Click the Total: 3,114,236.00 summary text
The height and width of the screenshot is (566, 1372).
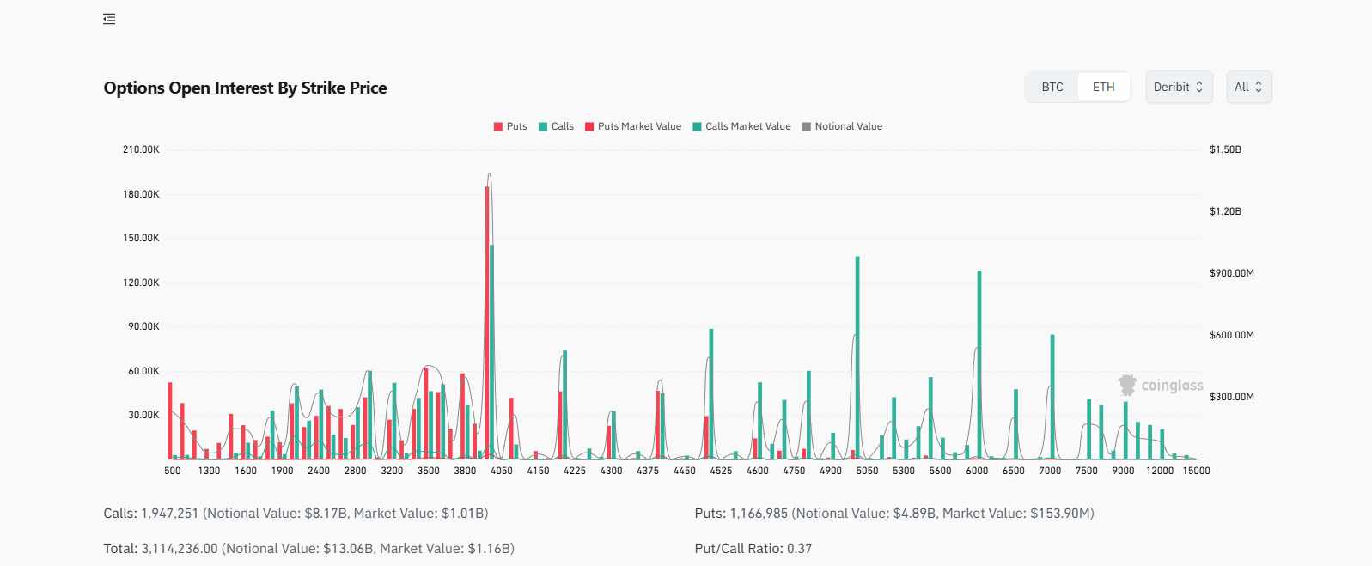pyautogui.click(x=309, y=548)
